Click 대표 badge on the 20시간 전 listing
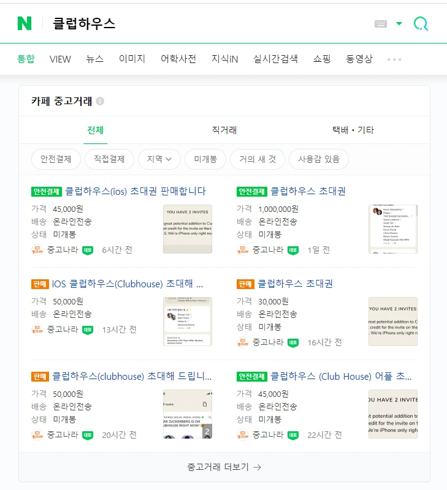This screenshot has width=447, height=490. coord(88,435)
